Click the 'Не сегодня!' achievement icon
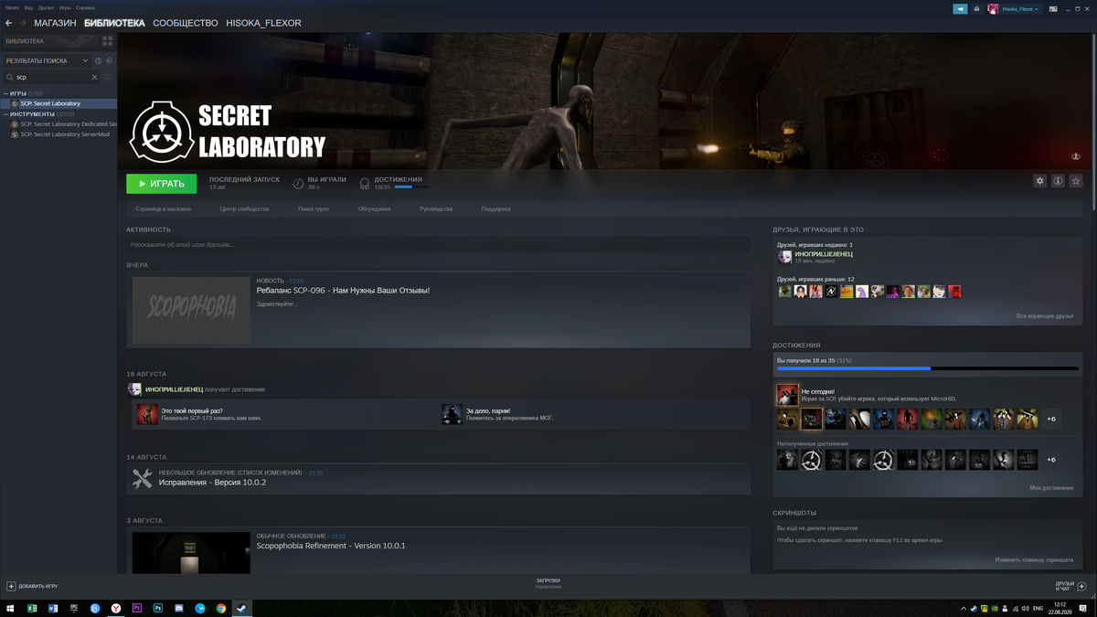 click(x=787, y=394)
